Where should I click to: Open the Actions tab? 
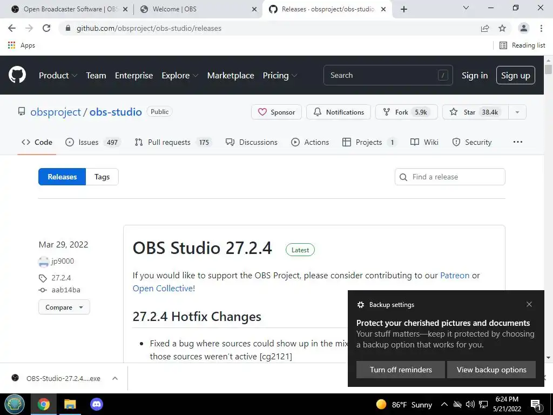[x=310, y=142]
